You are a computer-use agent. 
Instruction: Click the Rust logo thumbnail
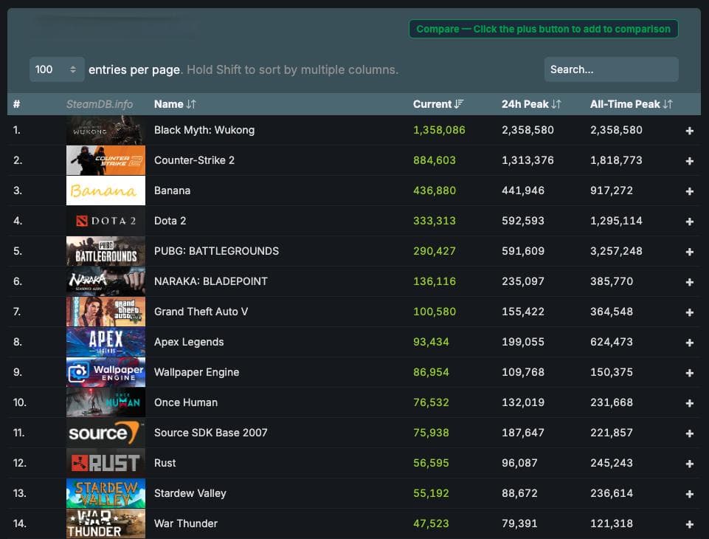[106, 463]
